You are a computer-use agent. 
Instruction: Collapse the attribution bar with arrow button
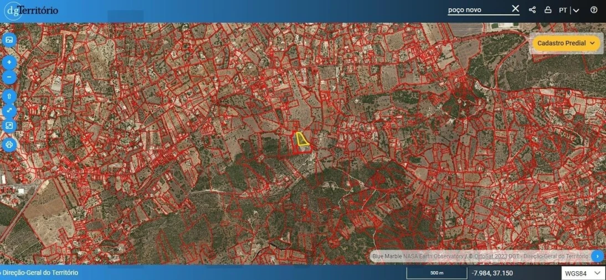[x=598, y=256]
